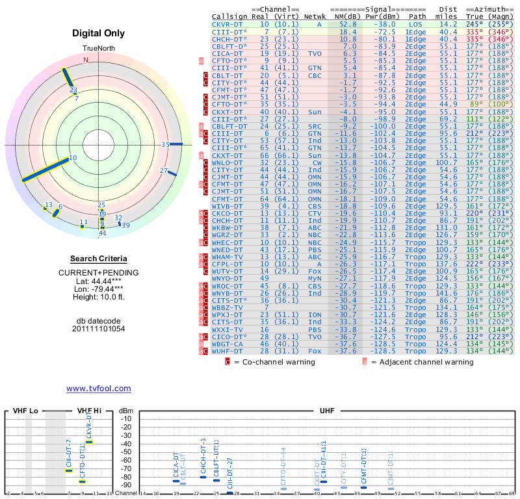Click the adjacent channel warning legend icon
The height and width of the screenshot is (499, 520).
tap(365, 362)
